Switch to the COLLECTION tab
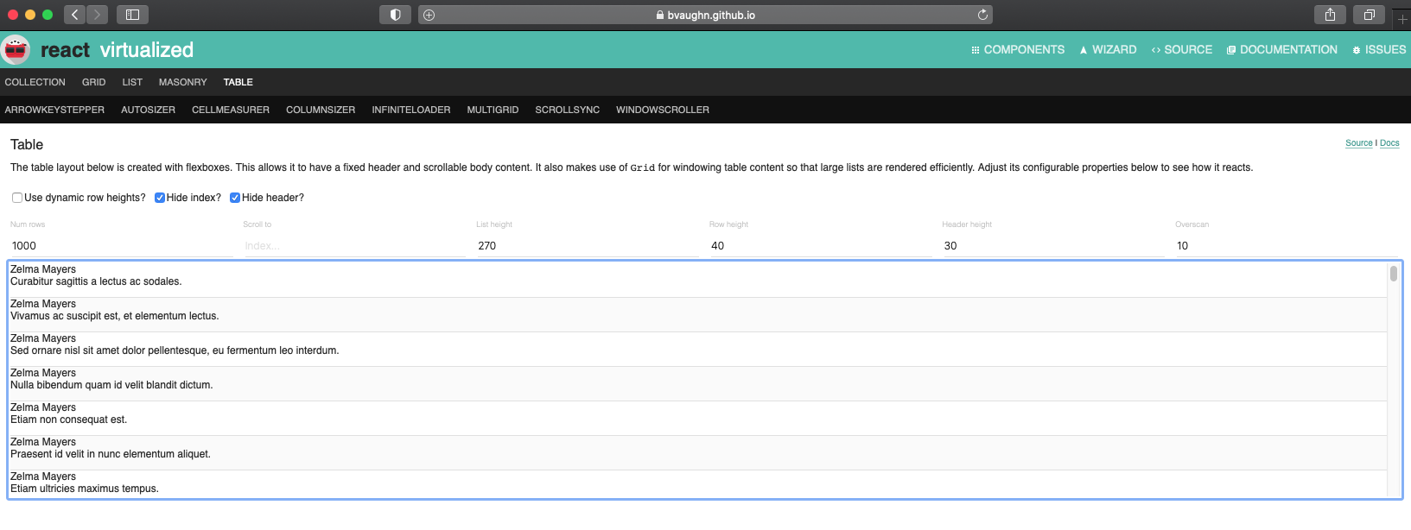The image size is (1411, 530). point(35,82)
